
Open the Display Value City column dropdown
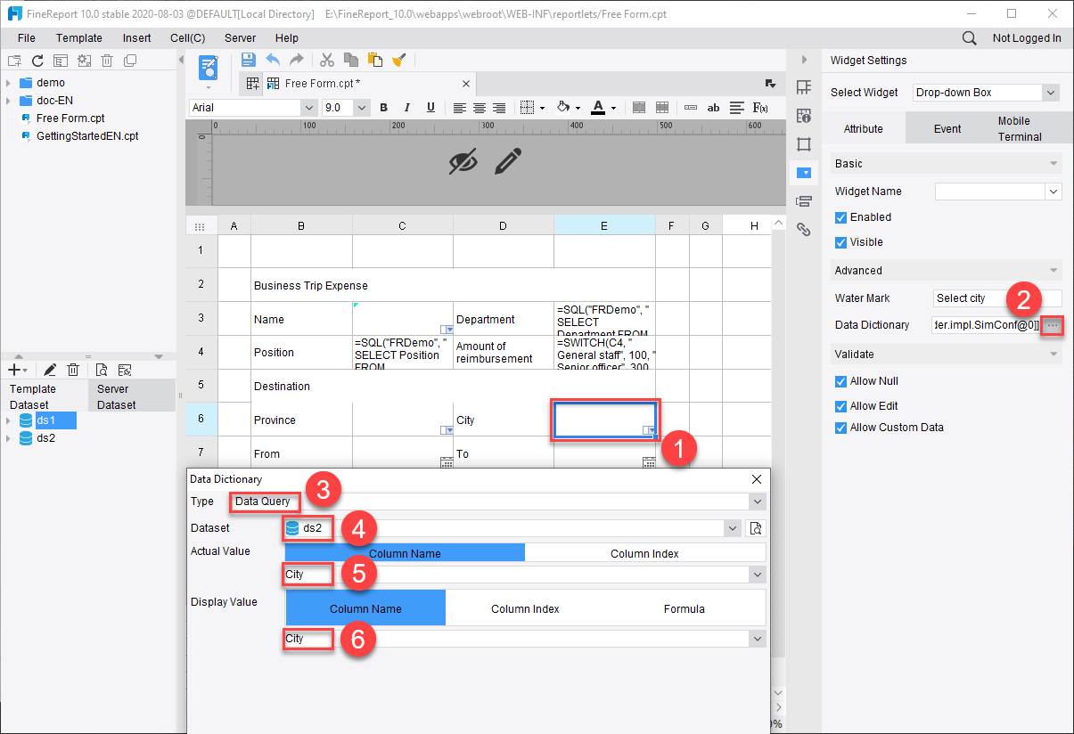[x=758, y=639]
